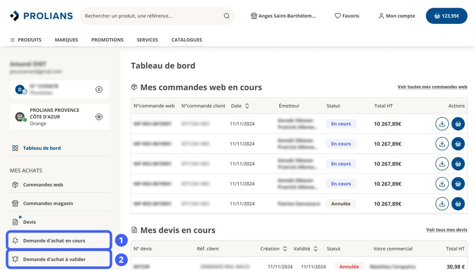Viewport: 475px width, 270px height.
Task: Click the magnifier search icon
Action: pyautogui.click(x=227, y=16)
